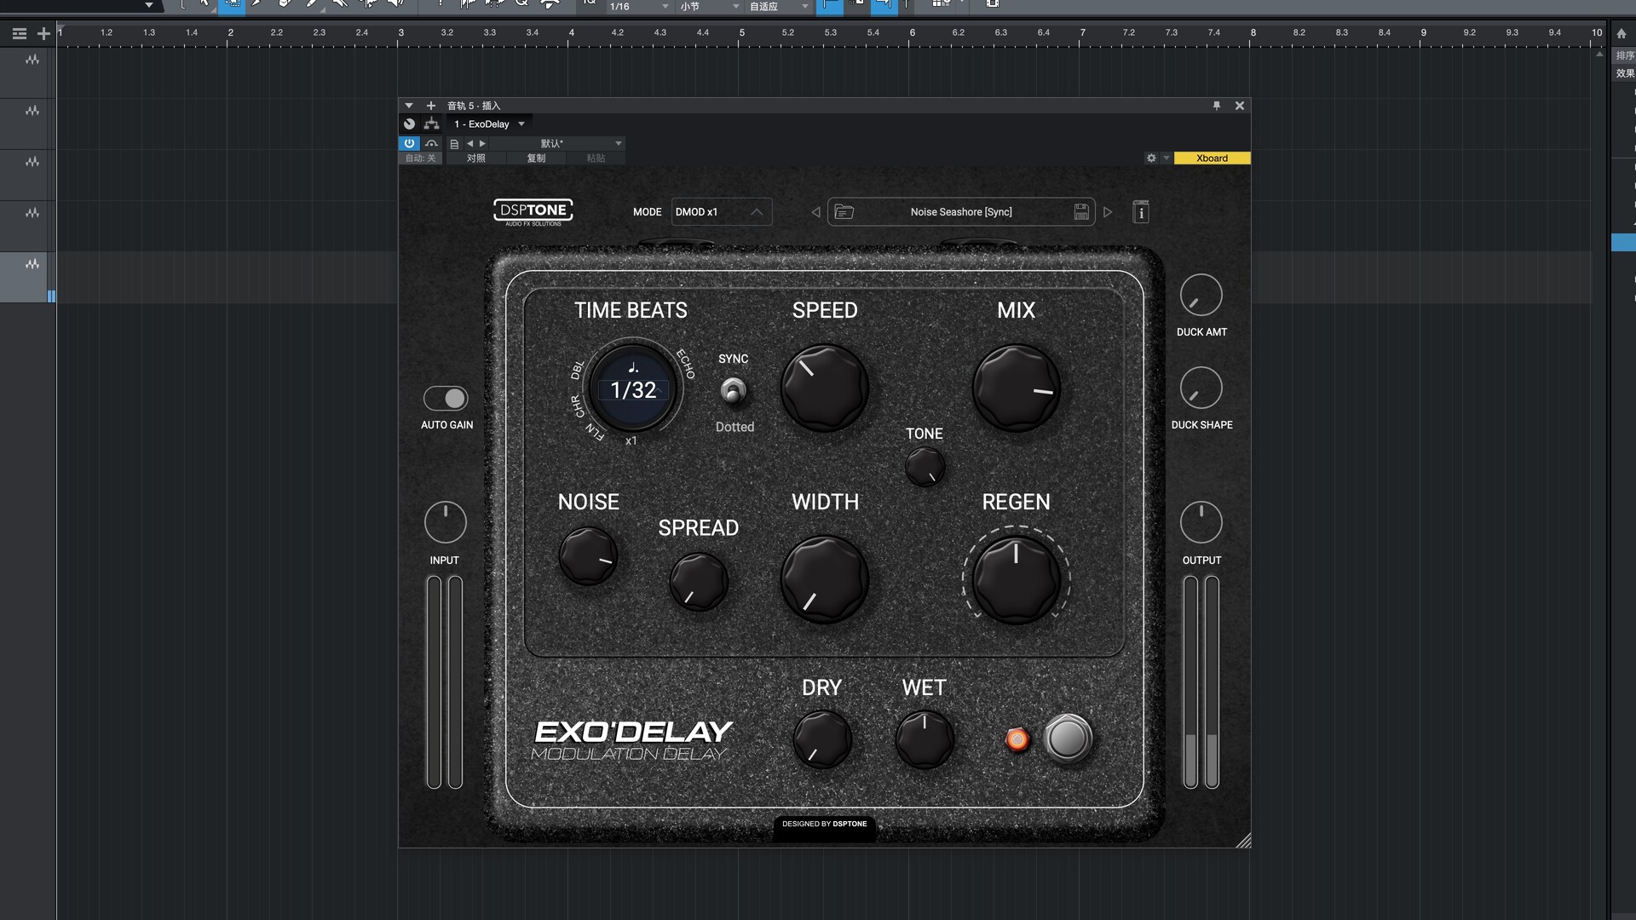Viewport: 1636px width, 920px height.
Task: Click the plugin routing editor icon
Action: (x=432, y=124)
